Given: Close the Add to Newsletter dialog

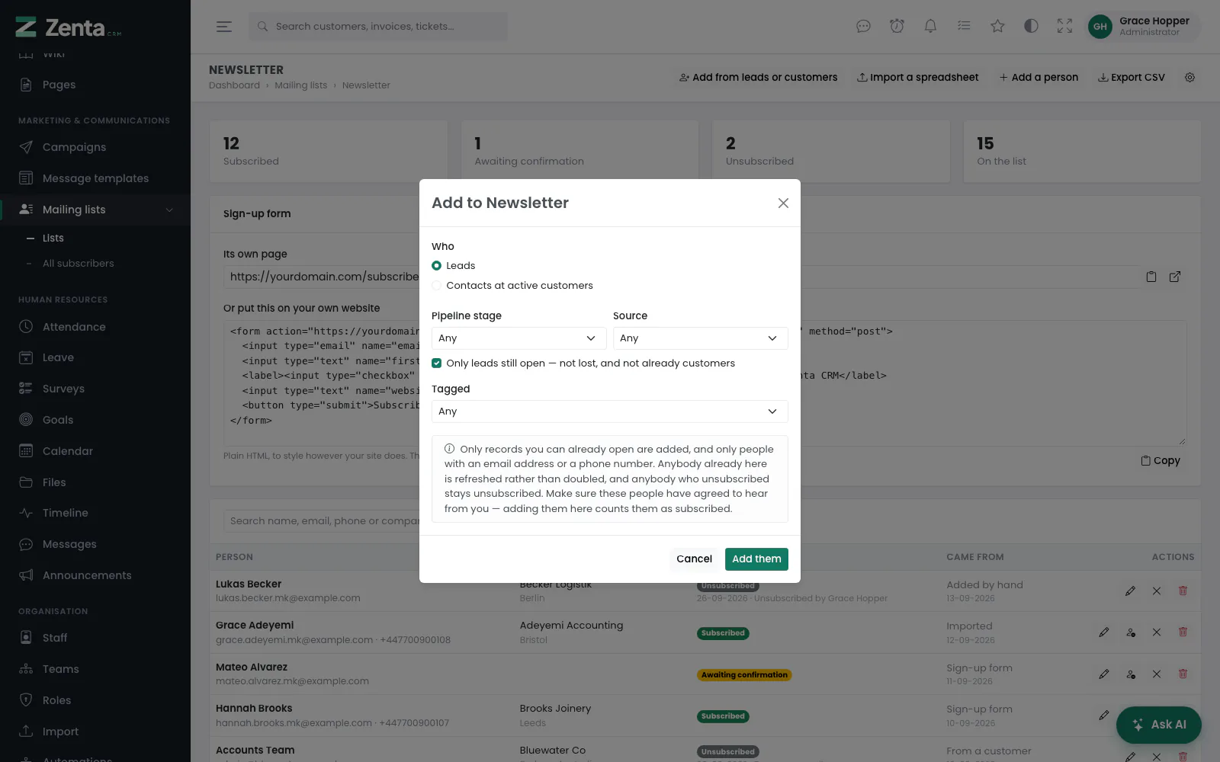Looking at the screenshot, I should (x=783, y=203).
